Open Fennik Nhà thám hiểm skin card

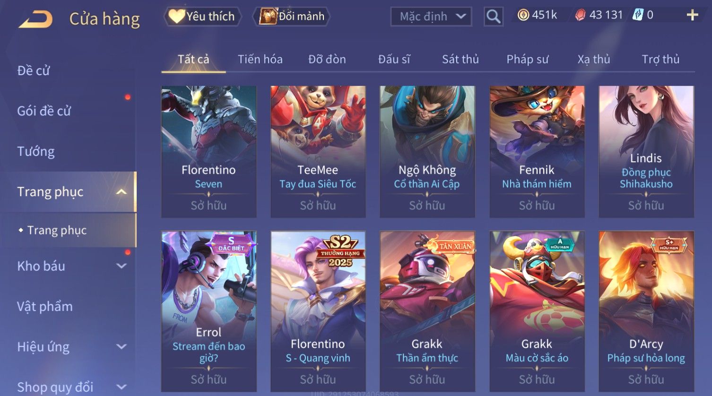tap(537, 151)
